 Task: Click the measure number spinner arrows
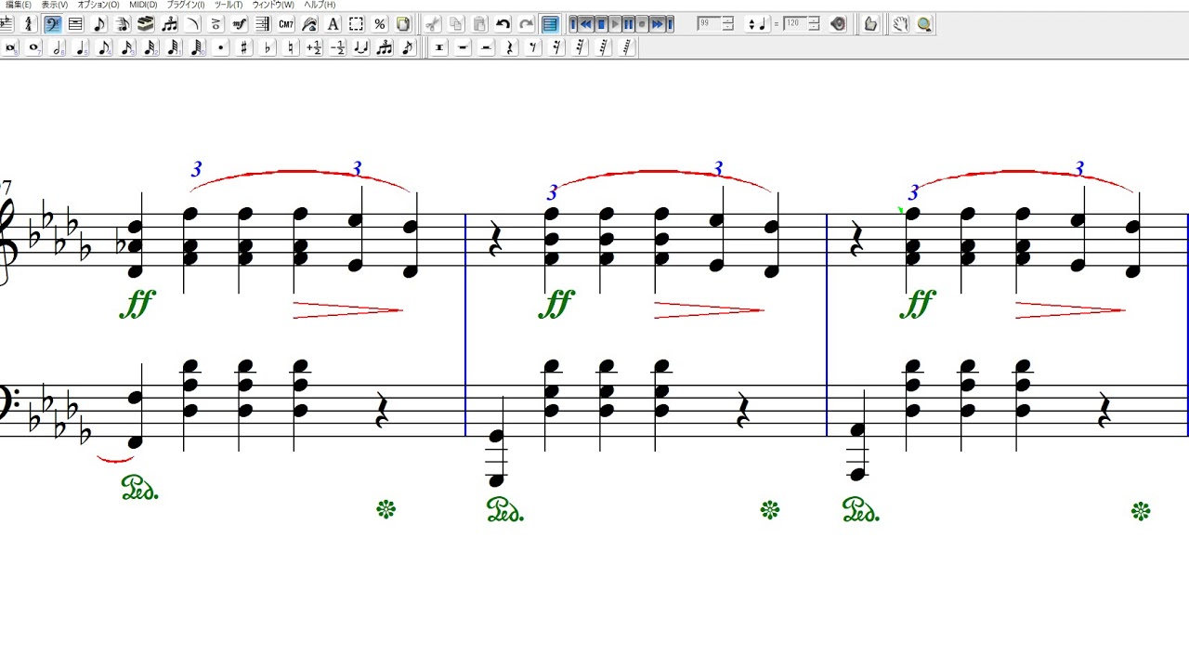[x=727, y=24]
